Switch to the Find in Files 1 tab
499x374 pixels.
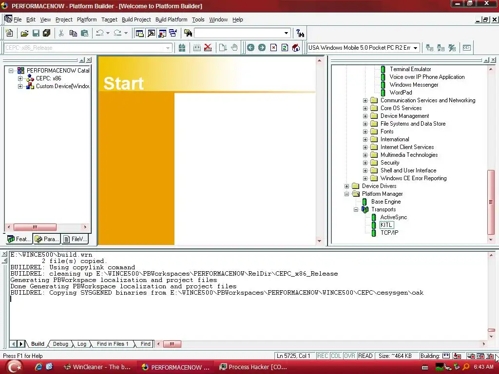113,344
